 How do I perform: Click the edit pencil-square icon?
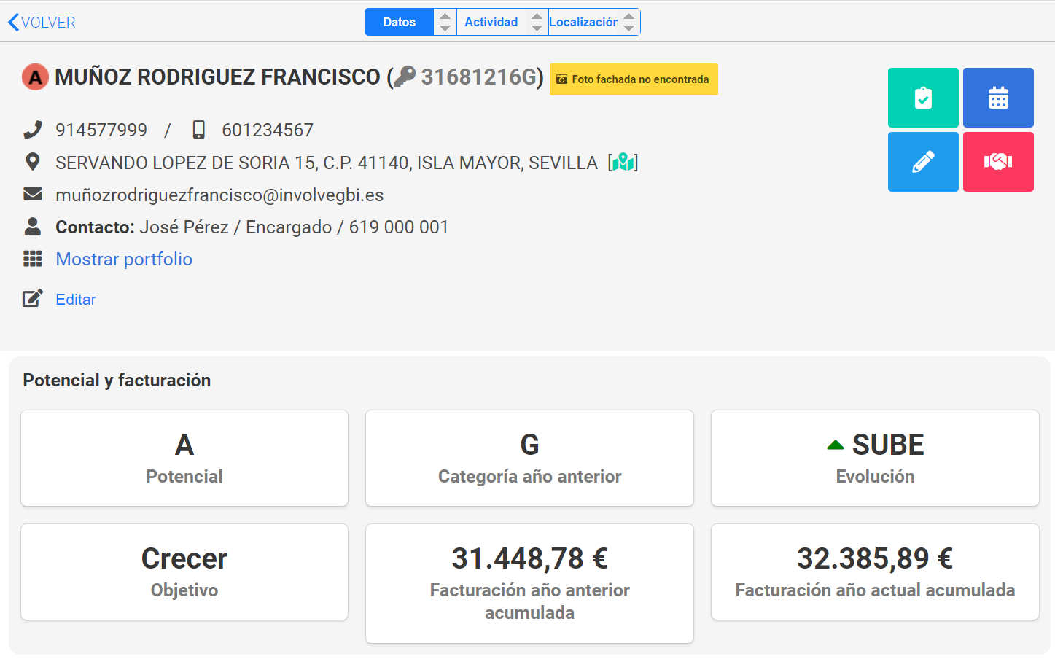(33, 298)
